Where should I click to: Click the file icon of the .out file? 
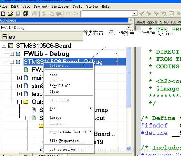(x=34, y=118)
